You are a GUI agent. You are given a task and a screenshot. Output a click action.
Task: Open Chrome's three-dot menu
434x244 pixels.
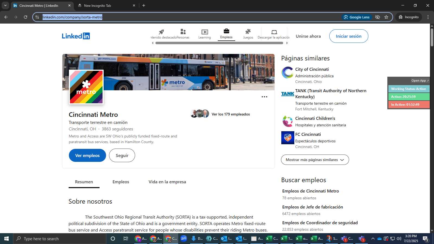(428, 17)
